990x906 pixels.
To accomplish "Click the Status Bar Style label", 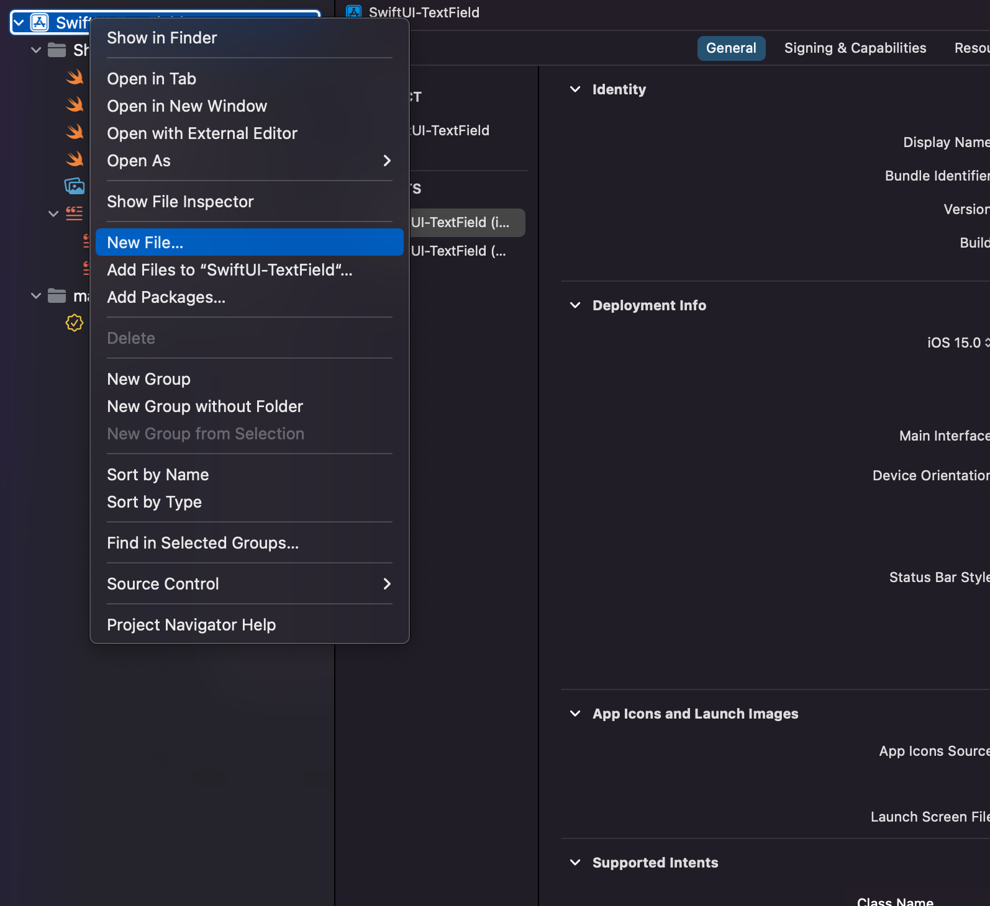I will 939,578.
